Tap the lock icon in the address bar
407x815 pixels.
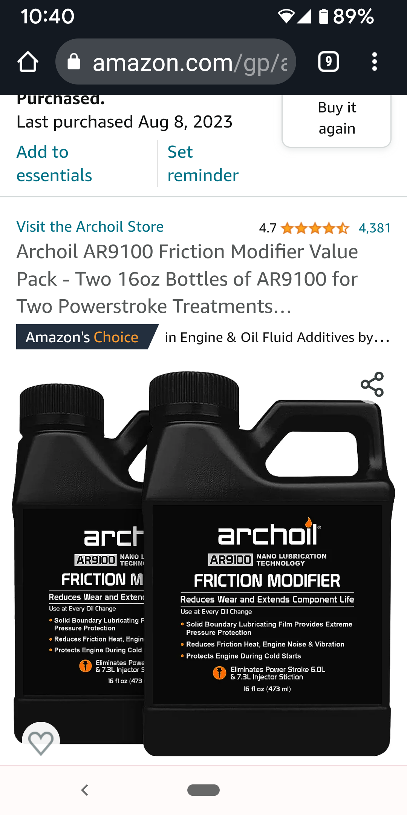click(74, 62)
